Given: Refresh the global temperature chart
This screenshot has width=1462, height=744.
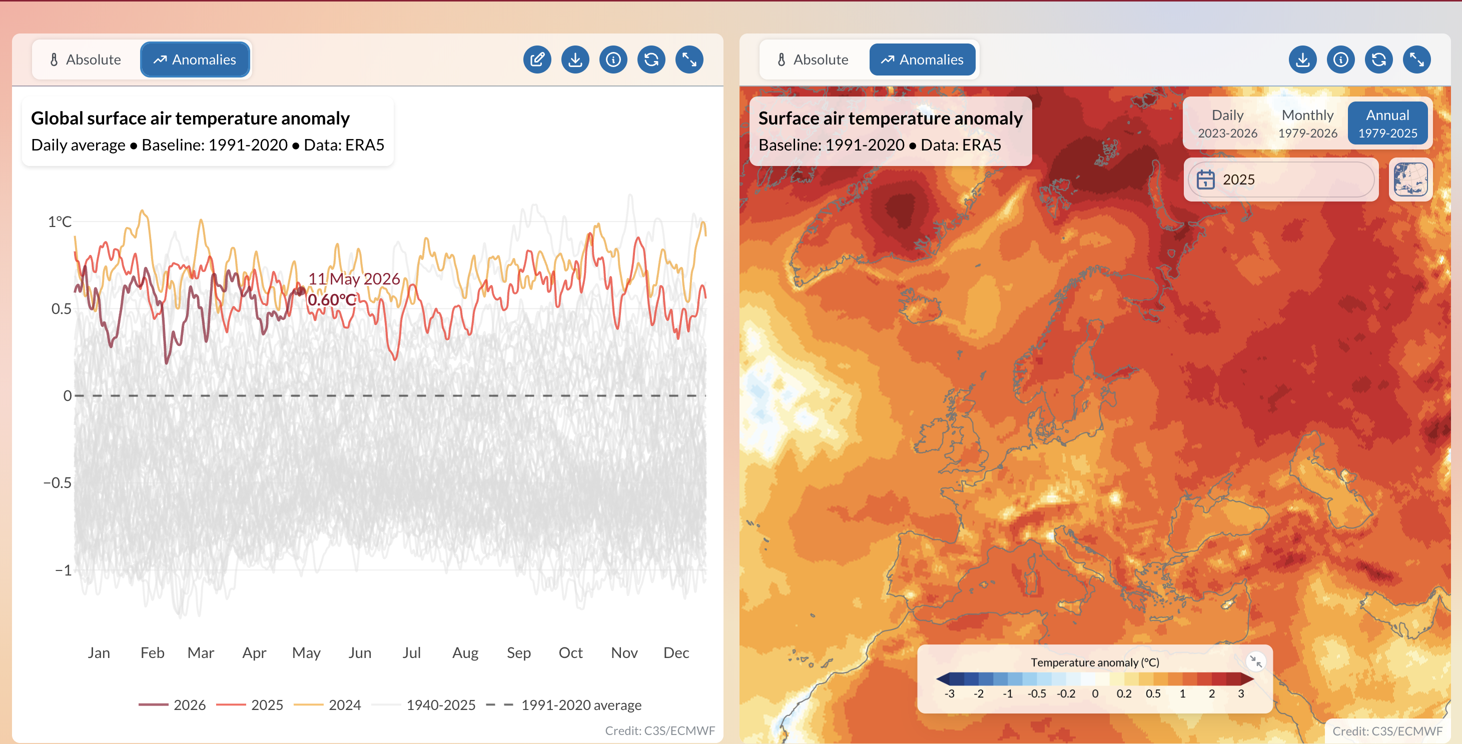Looking at the screenshot, I should point(651,59).
